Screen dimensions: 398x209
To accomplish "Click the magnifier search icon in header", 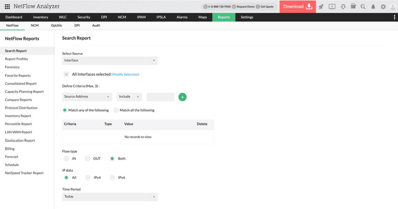I will (x=363, y=7).
